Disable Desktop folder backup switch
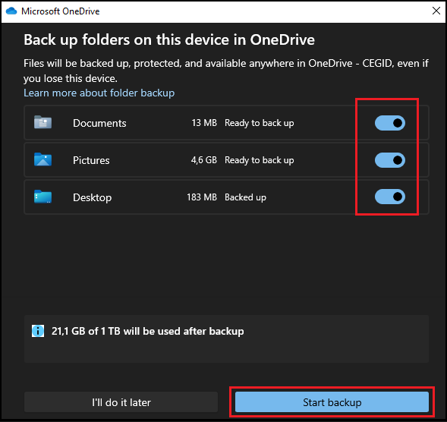This screenshot has width=447, height=422. 389,197
